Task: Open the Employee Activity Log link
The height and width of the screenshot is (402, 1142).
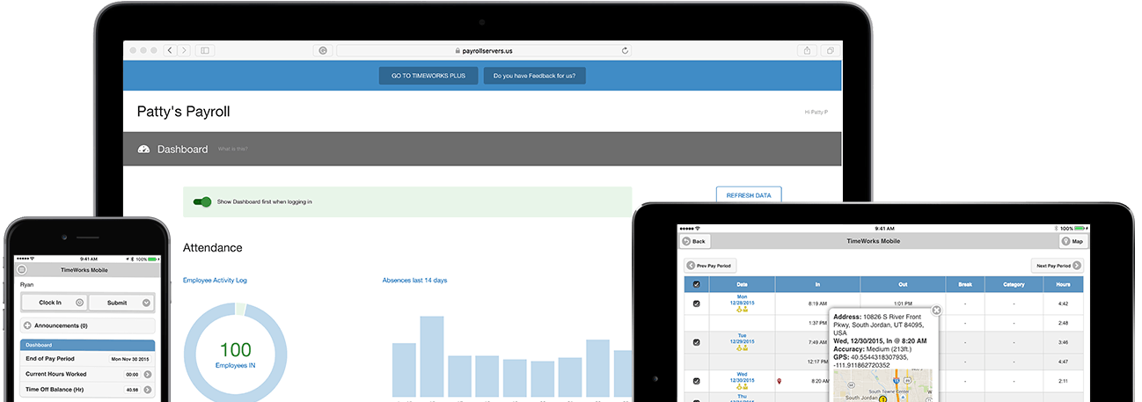Action: pos(215,280)
